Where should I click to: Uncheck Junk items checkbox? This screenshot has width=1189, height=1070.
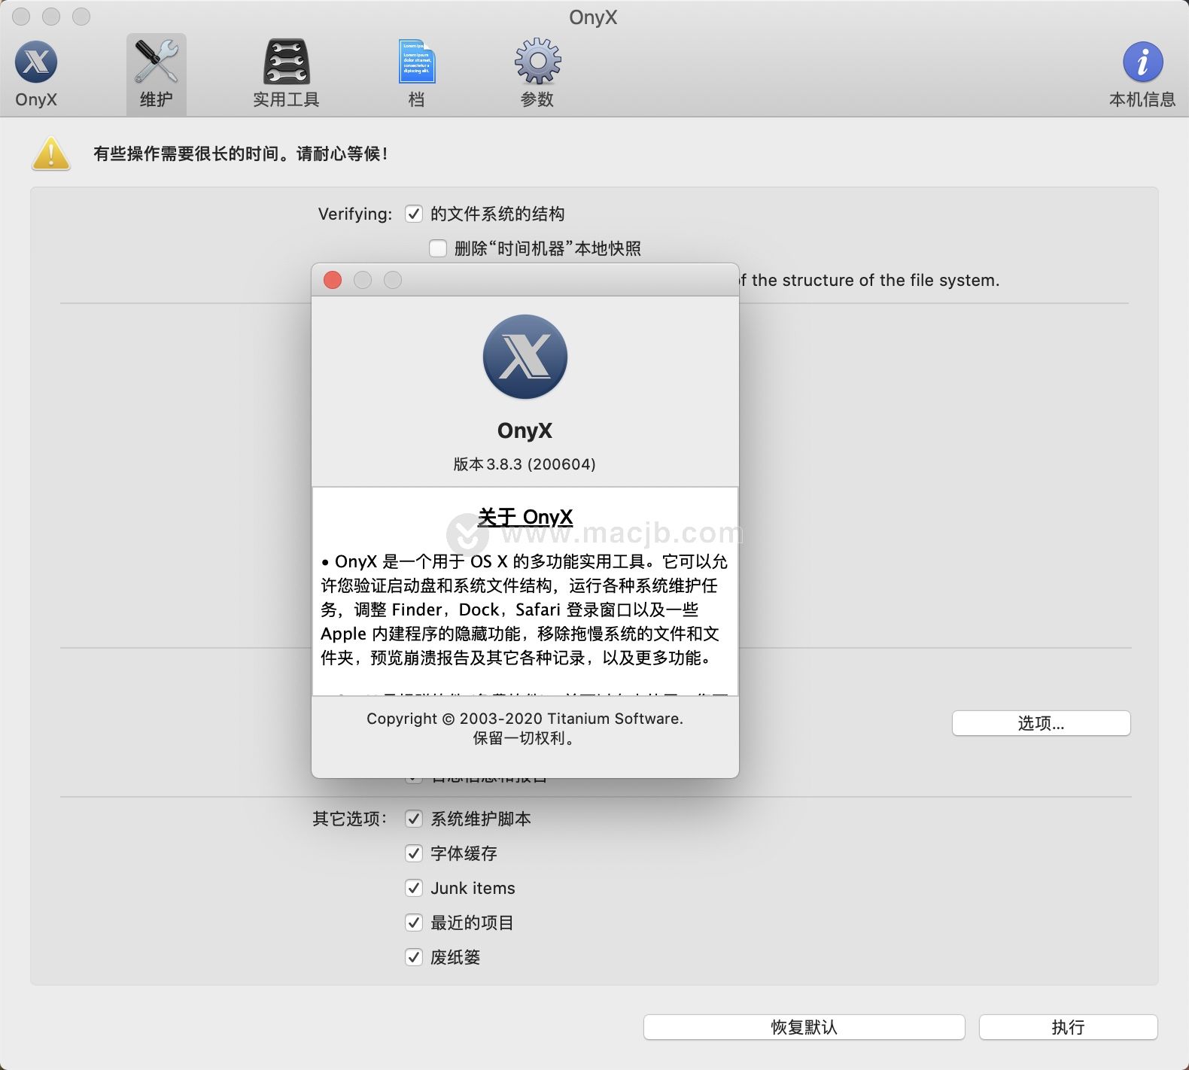[x=414, y=888]
